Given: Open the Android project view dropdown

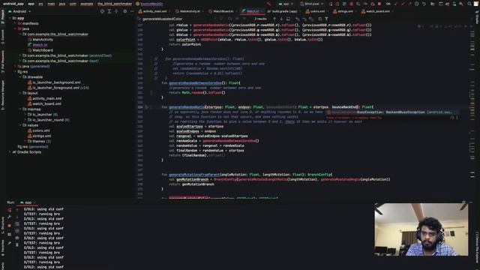Looking at the screenshot, I should tap(19, 11).
